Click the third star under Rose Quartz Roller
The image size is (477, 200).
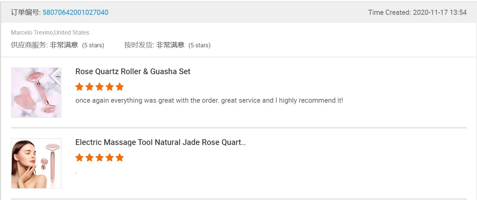pyautogui.click(x=99, y=87)
